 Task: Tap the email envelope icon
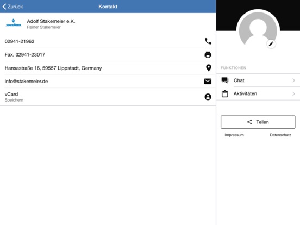(x=208, y=82)
